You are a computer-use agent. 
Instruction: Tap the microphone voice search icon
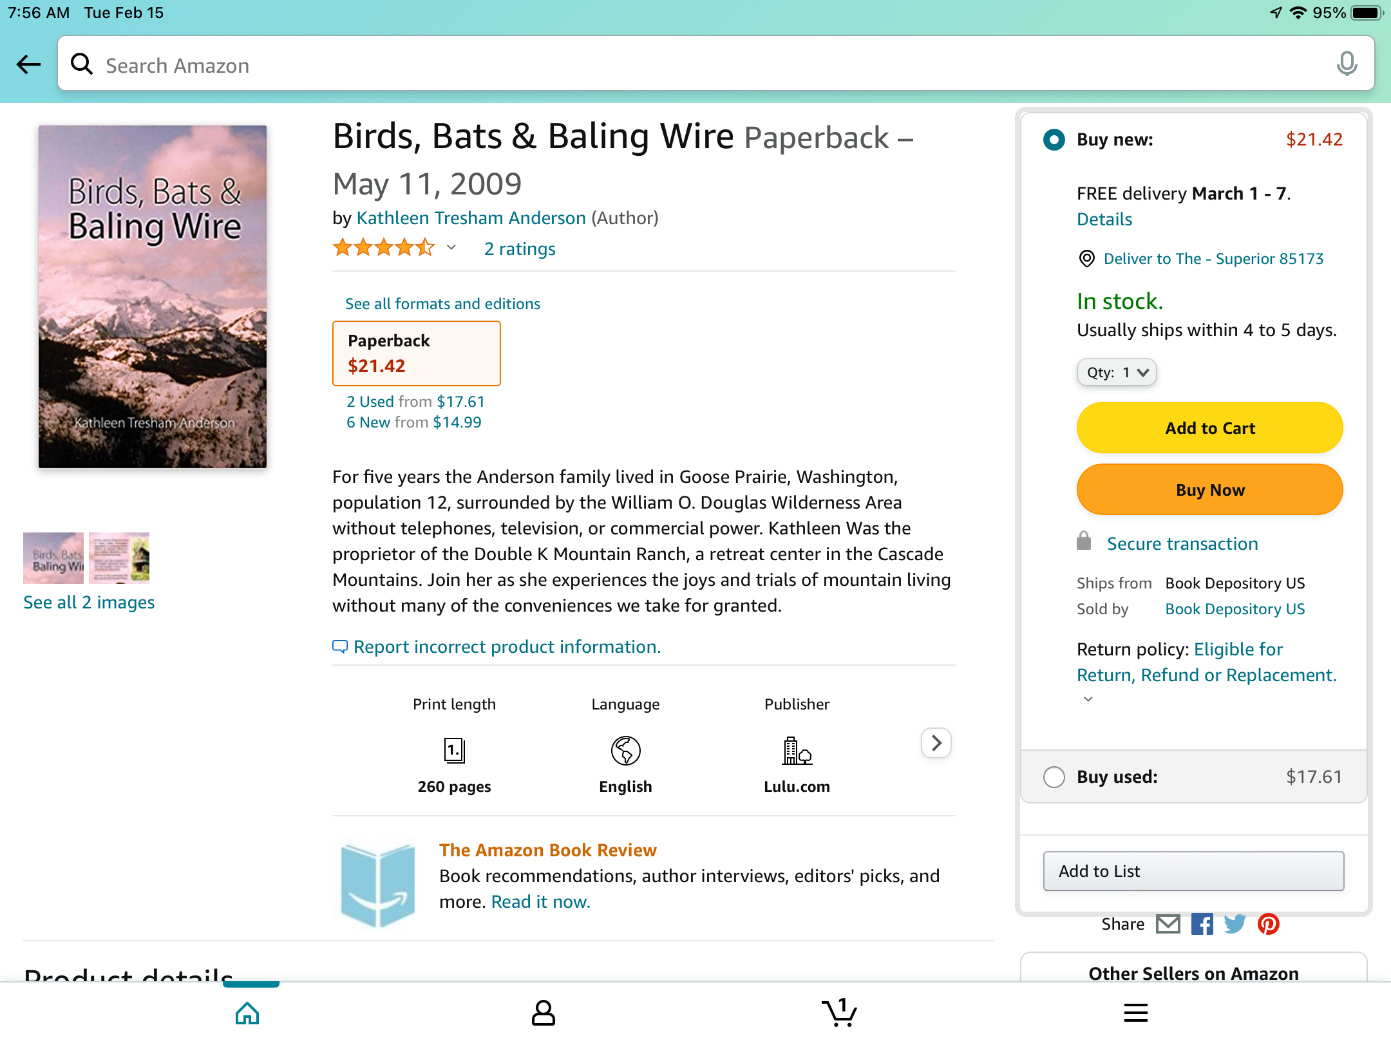[x=1346, y=64]
